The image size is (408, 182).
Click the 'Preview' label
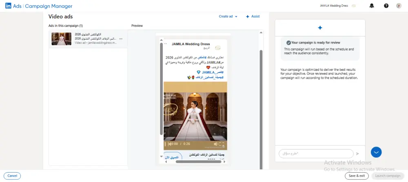pos(137,26)
